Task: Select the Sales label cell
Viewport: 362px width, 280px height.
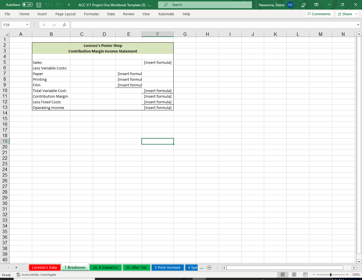Action: point(51,62)
